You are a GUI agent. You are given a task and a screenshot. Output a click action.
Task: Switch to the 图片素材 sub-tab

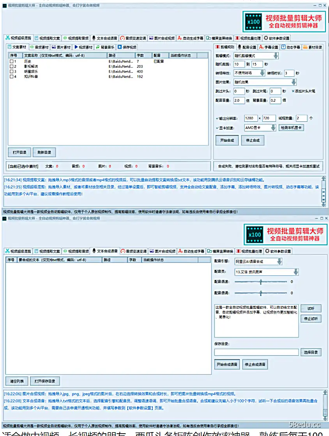pos(61,47)
